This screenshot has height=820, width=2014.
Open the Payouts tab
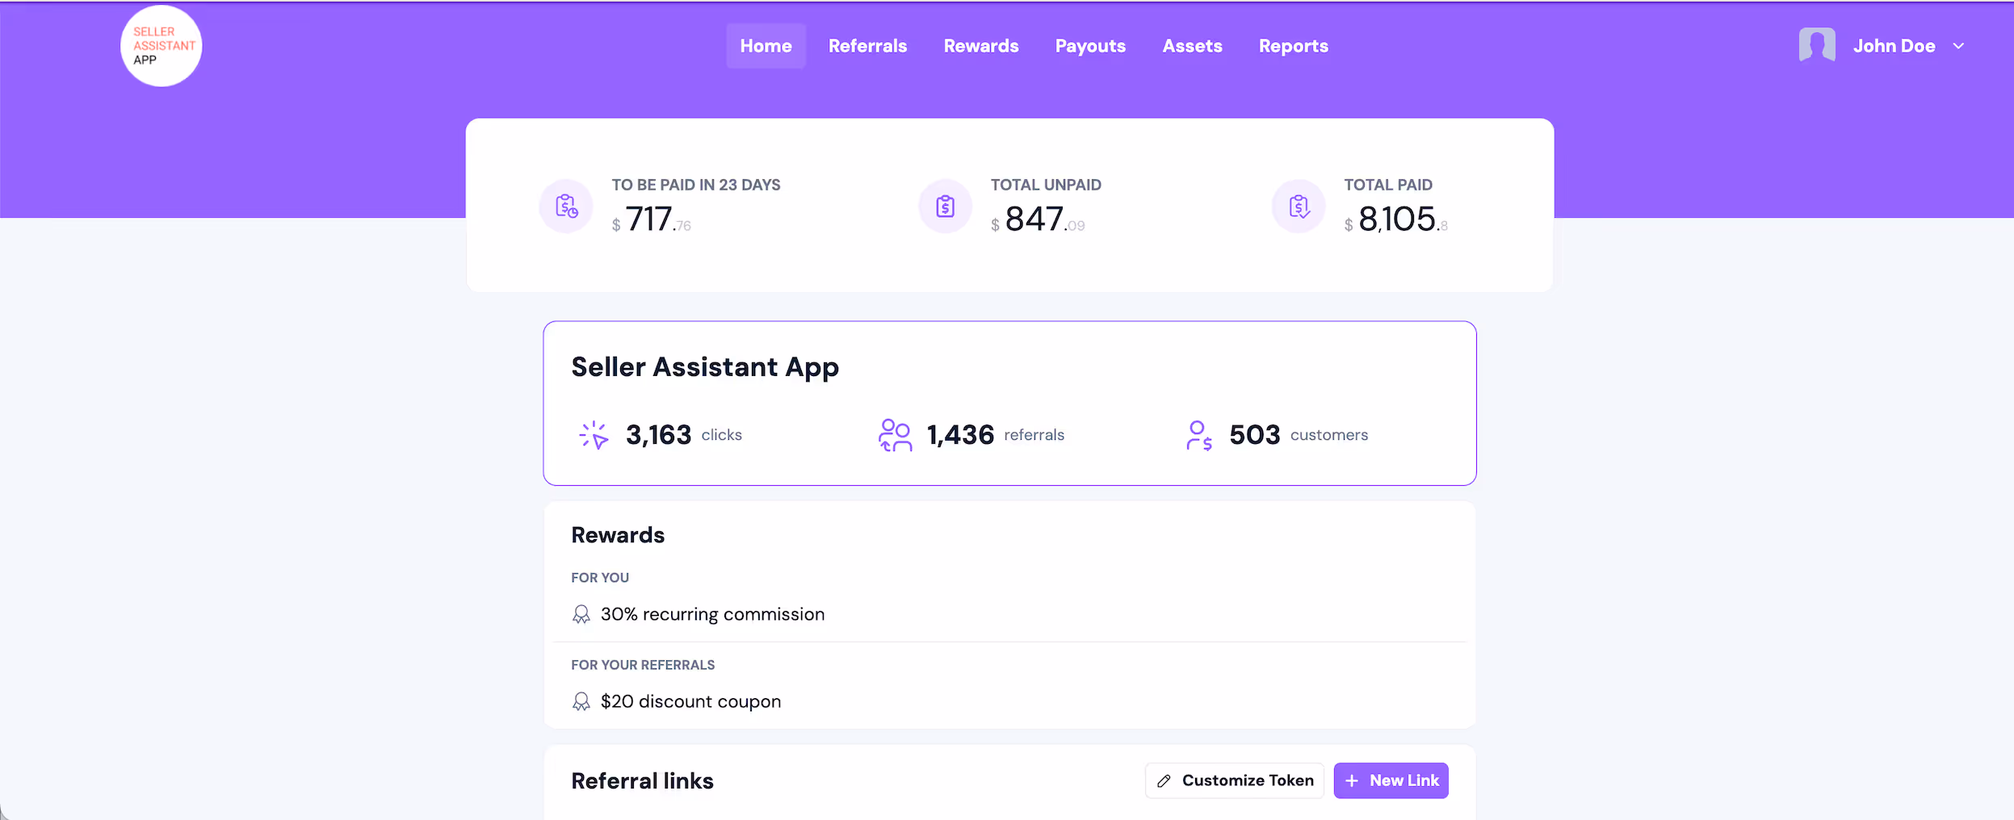(1090, 46)
